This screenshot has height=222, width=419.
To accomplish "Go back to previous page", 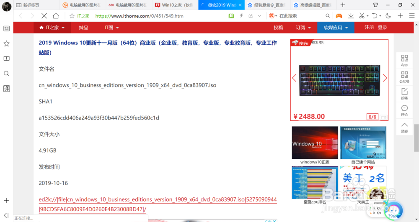I will pos(21,16).
